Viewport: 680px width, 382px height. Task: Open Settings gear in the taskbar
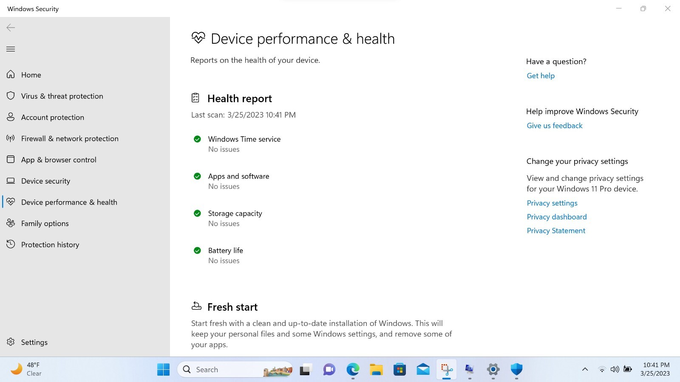(x=493, y=370)
